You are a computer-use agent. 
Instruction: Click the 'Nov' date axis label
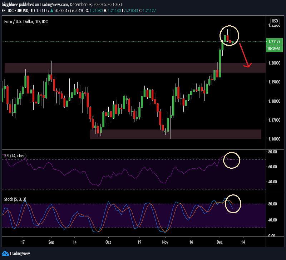165,242
